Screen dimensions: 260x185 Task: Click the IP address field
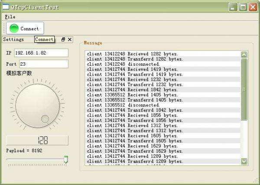(x=41, y=53)
